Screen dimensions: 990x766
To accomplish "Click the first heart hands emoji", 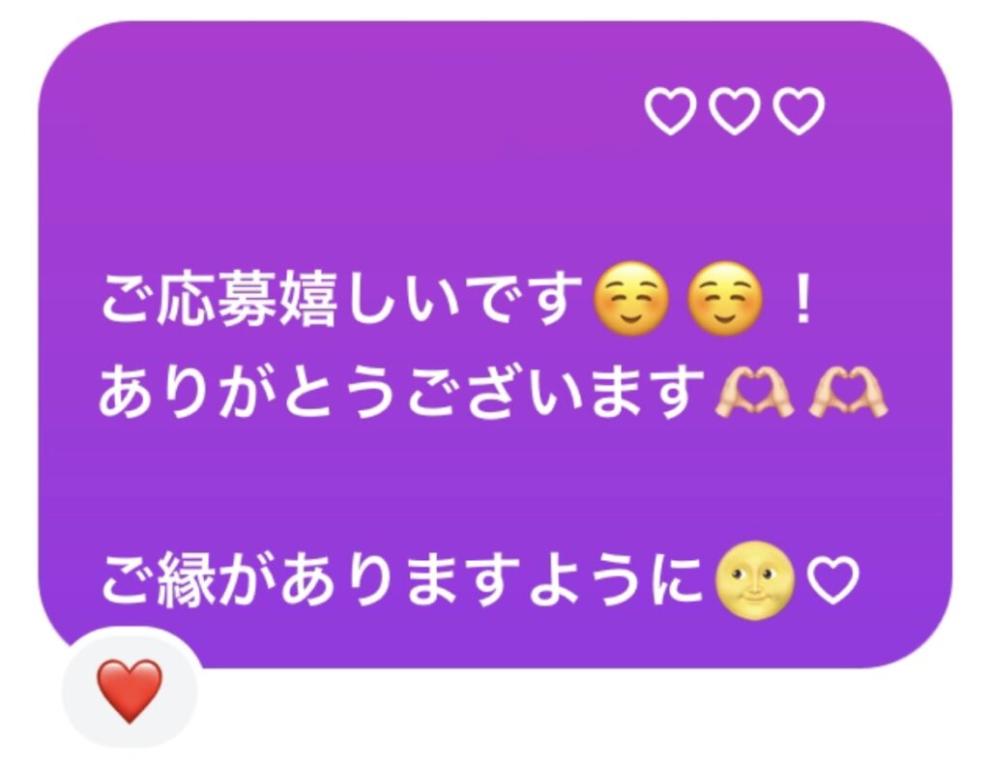I will pyautogui.click(x=754, y=394).
